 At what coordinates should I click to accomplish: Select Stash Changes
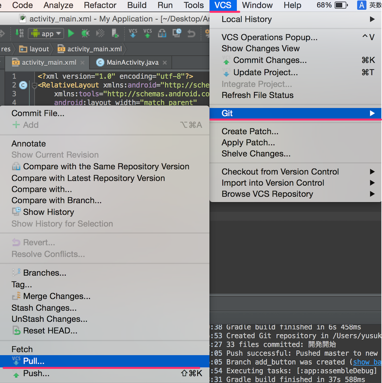104,308
